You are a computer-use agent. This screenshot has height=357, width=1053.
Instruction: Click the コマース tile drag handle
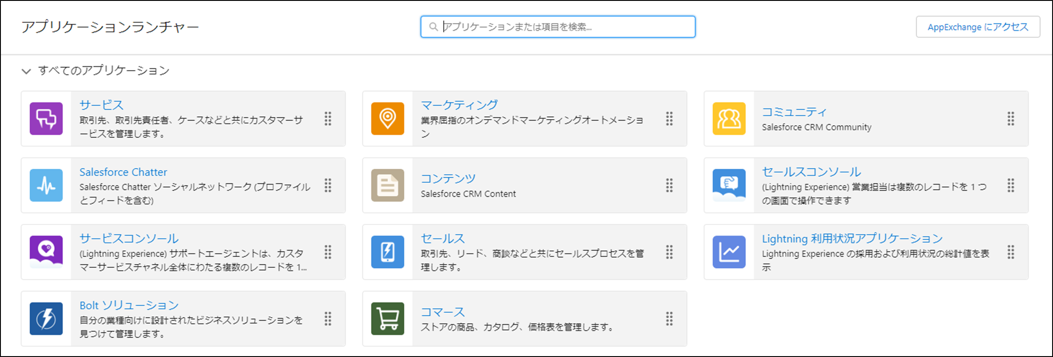coord(669,319)
